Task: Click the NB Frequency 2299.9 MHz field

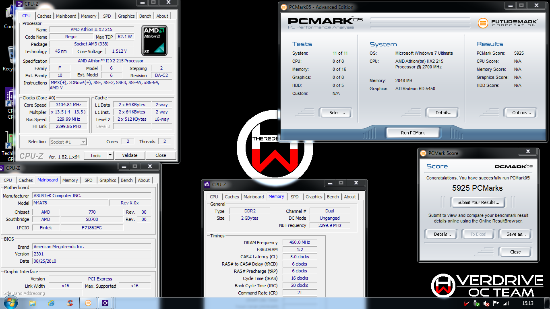Action: click(x=329, y=225)
